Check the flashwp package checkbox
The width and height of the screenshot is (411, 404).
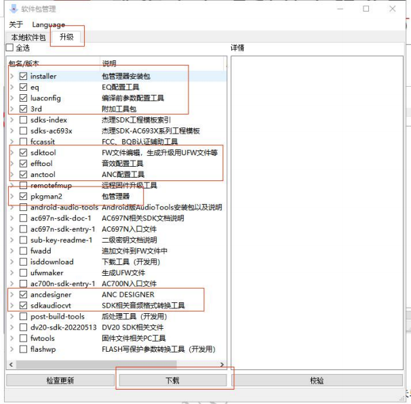click(23, 349)
